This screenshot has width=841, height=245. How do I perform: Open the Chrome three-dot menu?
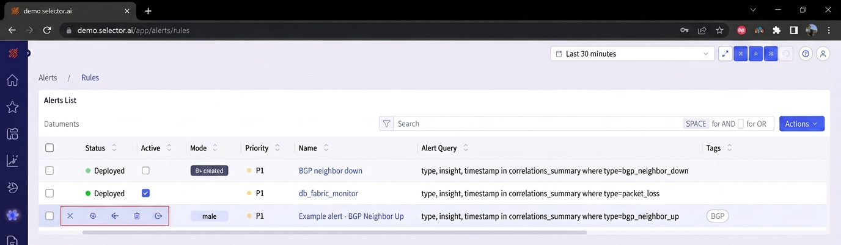(x=829, y=30)
